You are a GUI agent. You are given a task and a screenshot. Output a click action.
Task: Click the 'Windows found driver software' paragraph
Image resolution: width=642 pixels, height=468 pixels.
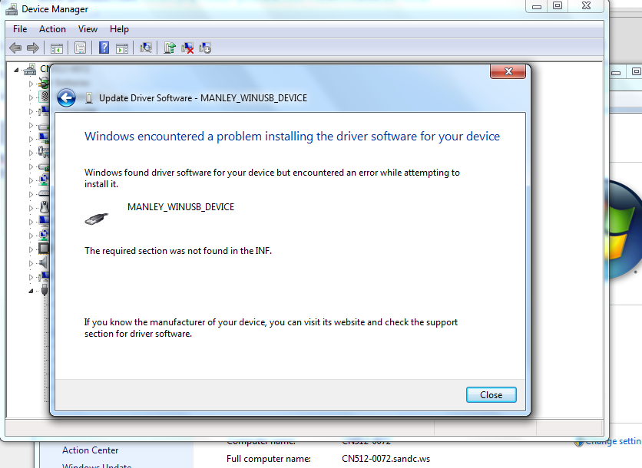(x=272, y=178)
